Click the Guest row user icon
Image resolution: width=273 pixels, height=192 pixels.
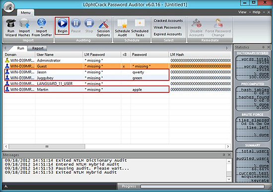7,66
